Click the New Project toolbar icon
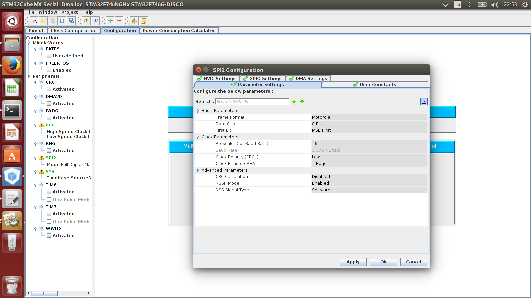Viewport: 531px width, 298px height. (34, 21)
